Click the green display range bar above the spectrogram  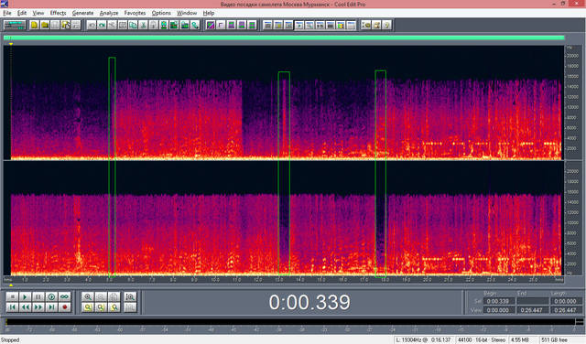[x=284, y=38]
